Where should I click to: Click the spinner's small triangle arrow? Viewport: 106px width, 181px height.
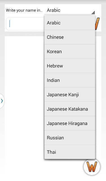93,12
